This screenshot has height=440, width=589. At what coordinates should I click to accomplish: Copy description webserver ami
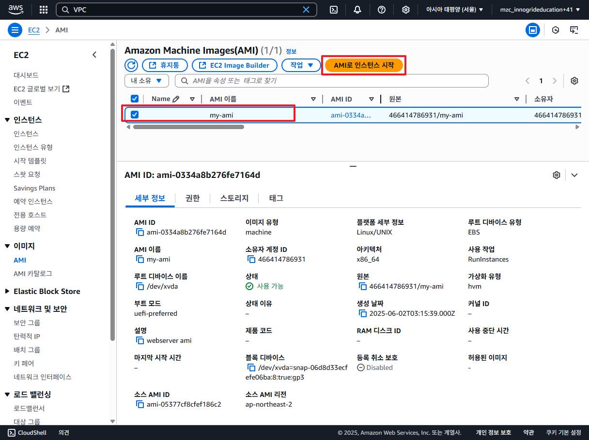[x=140, y=341]
